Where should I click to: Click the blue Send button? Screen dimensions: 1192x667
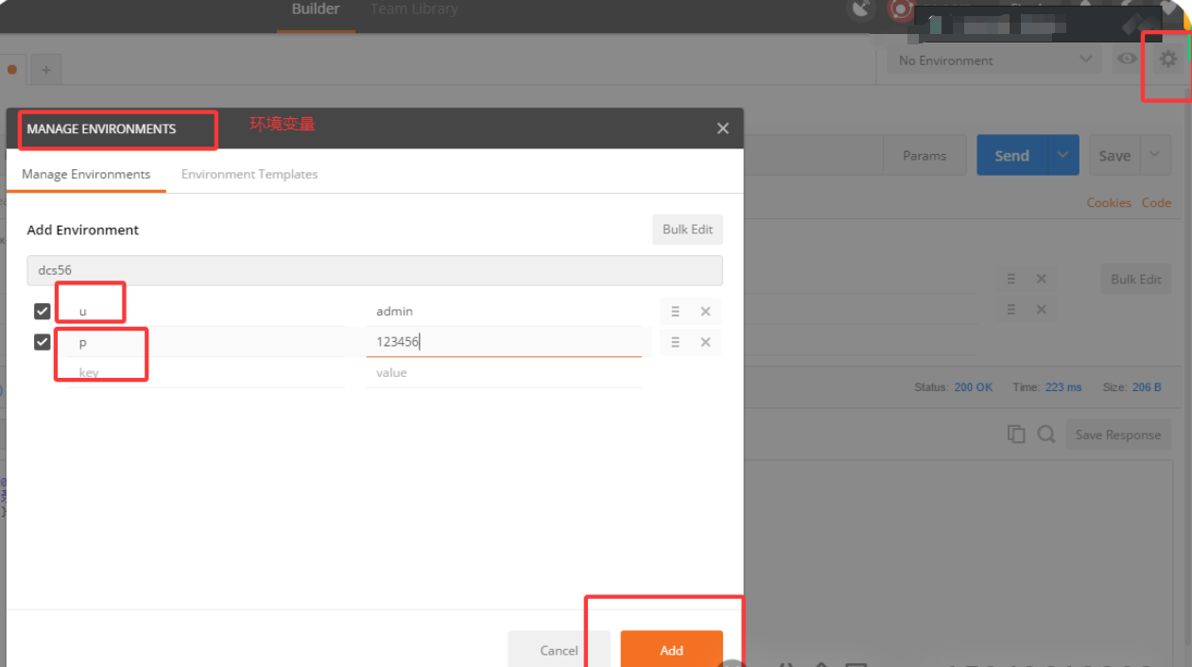(1011, 156)
